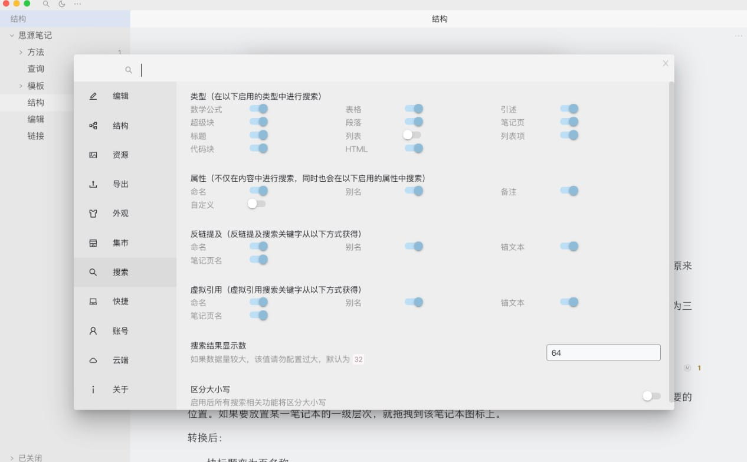This screenshot has width=747, height=462.
Task: Click the 账号 account settings icon
Action: pyautogui.click(x=93, y=331)
